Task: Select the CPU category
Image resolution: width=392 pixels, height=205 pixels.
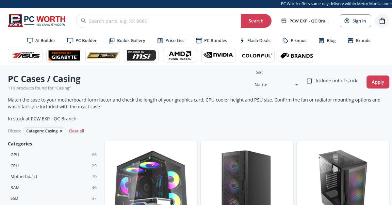Action: coord(54,166)
